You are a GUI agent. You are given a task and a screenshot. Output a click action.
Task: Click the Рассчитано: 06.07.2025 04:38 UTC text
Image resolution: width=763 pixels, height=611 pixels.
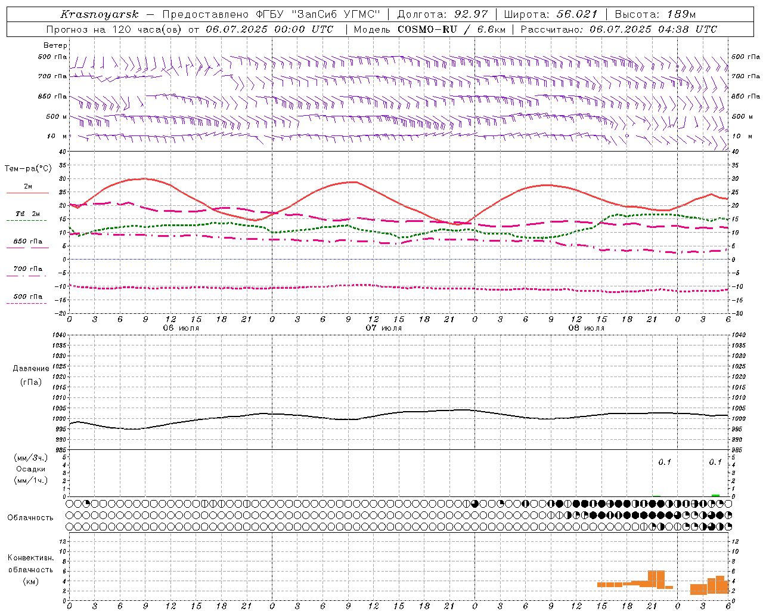(x=619, y=29)
